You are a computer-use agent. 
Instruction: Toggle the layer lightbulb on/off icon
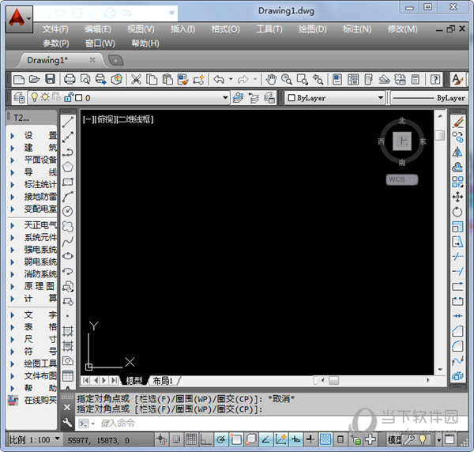coord(34,98)
